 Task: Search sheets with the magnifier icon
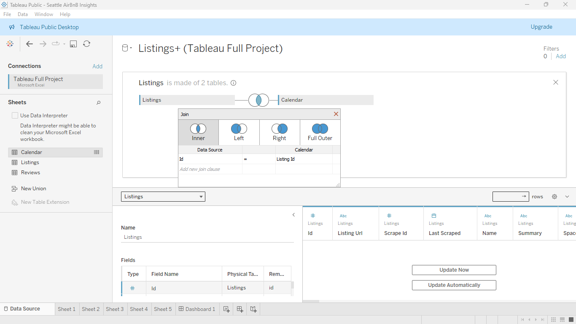[x=99, y=103]
